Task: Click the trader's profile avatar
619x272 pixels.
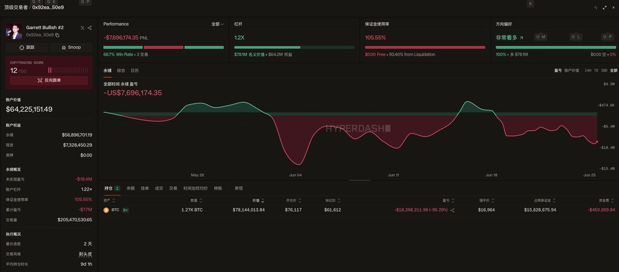Action: pyautogui.click(x=14, y=32)
